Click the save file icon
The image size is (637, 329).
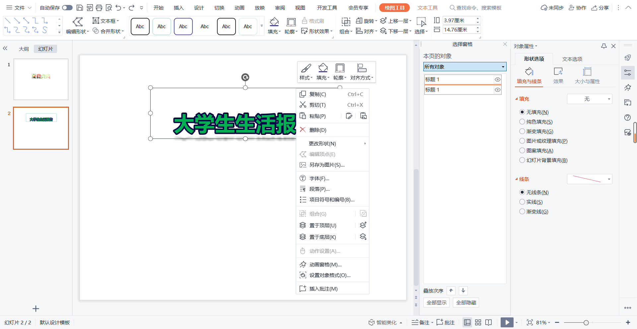coord(80,8)
